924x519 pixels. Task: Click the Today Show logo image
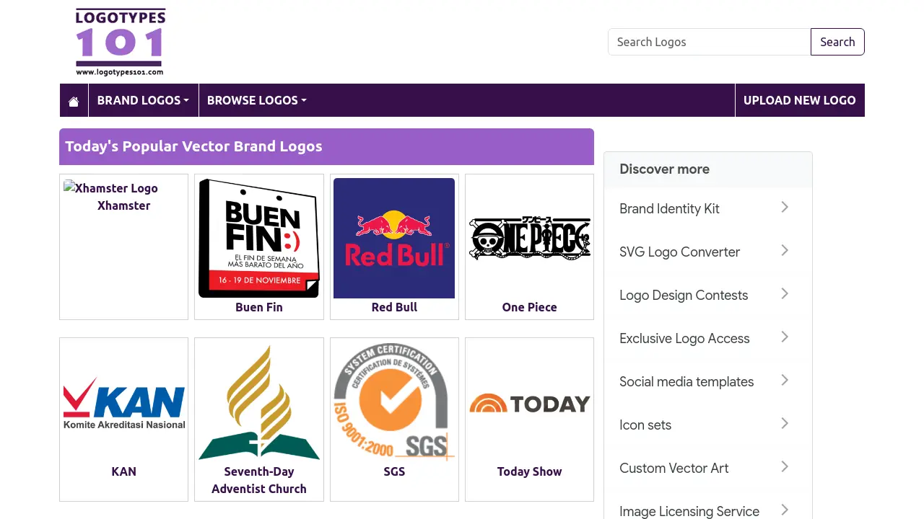529,404
